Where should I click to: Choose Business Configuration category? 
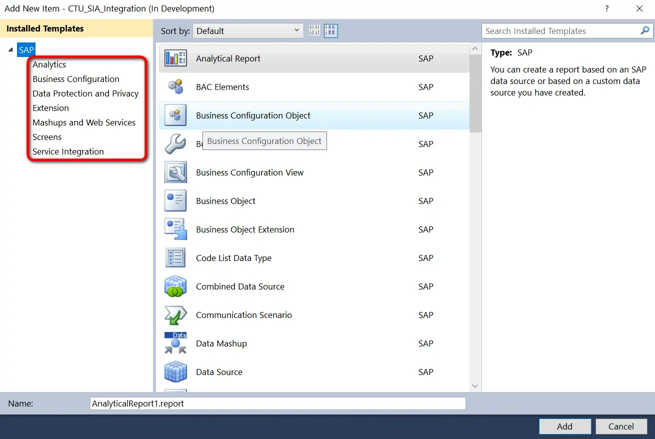point(76,79)
